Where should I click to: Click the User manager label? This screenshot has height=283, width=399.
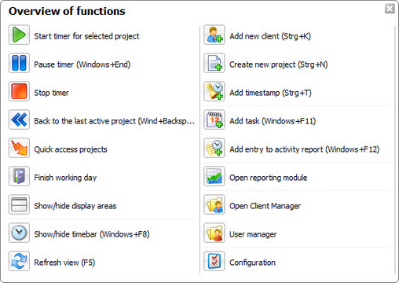click(x=253, y=234)
